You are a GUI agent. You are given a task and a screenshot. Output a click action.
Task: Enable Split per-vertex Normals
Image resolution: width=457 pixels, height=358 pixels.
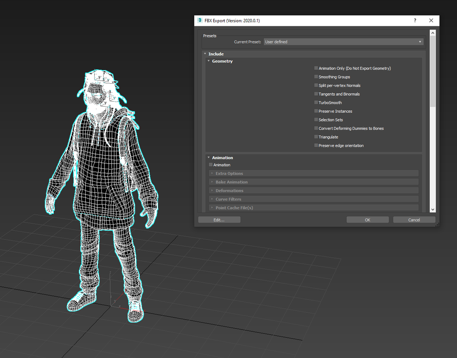316,85
